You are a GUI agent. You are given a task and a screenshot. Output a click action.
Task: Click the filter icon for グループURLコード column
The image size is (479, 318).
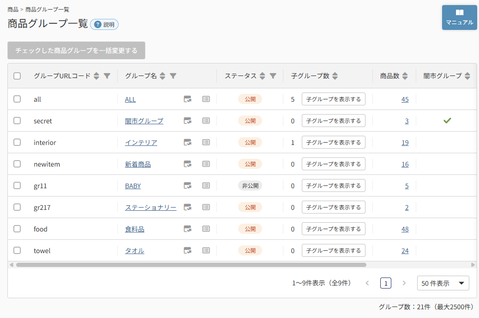[x=107, y=76]
